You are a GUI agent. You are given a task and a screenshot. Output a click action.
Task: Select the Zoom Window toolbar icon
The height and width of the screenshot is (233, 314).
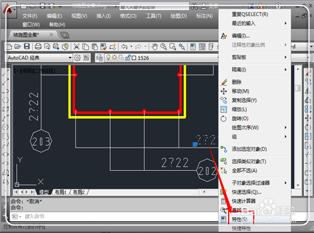172,46
